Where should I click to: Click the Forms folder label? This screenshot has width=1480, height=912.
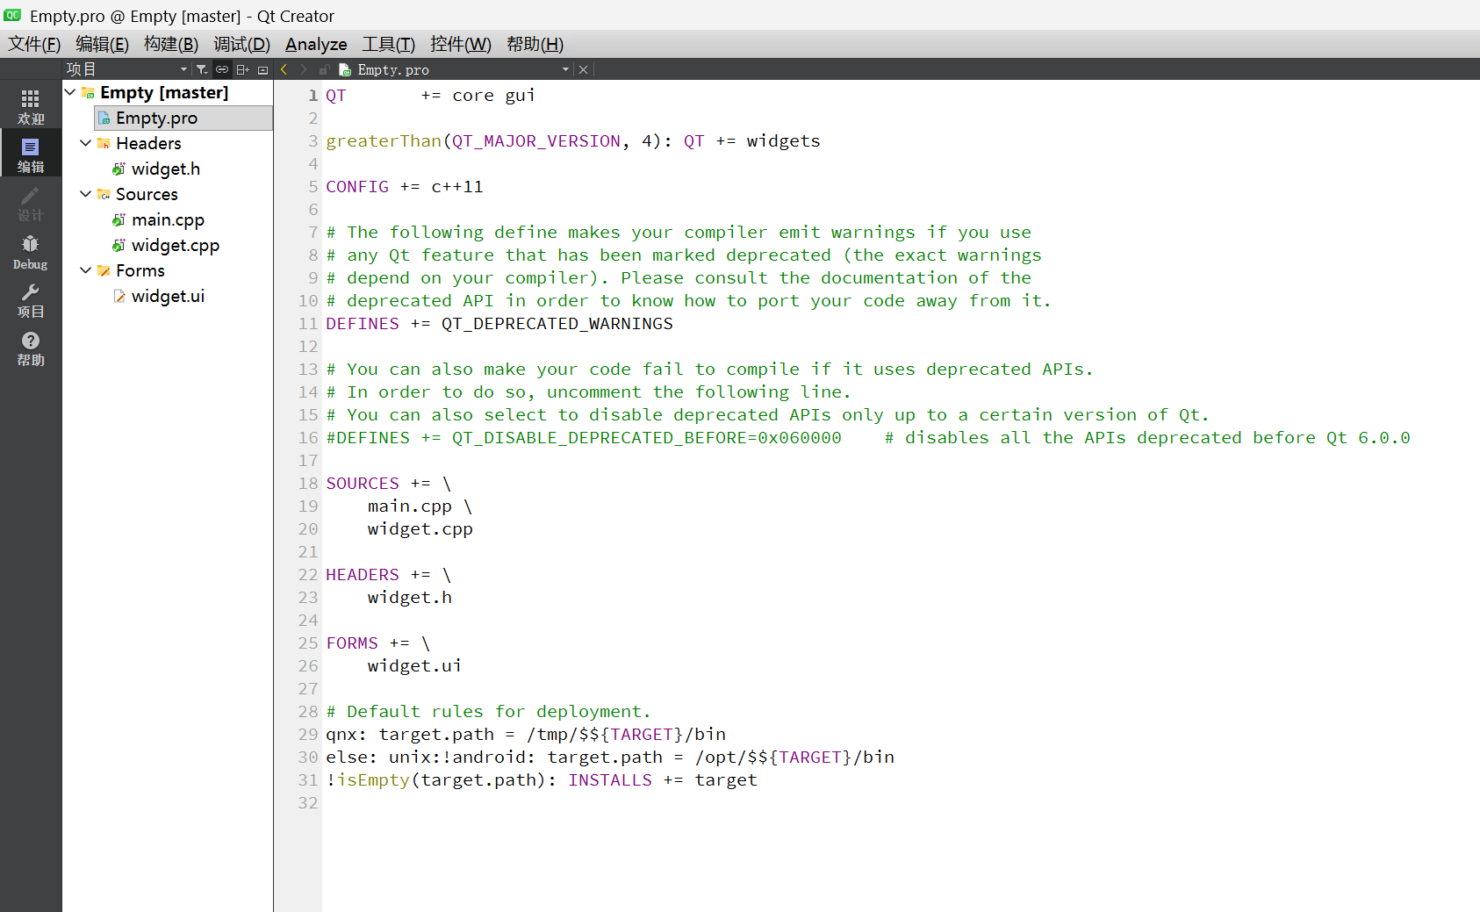(x=140, y=270)
